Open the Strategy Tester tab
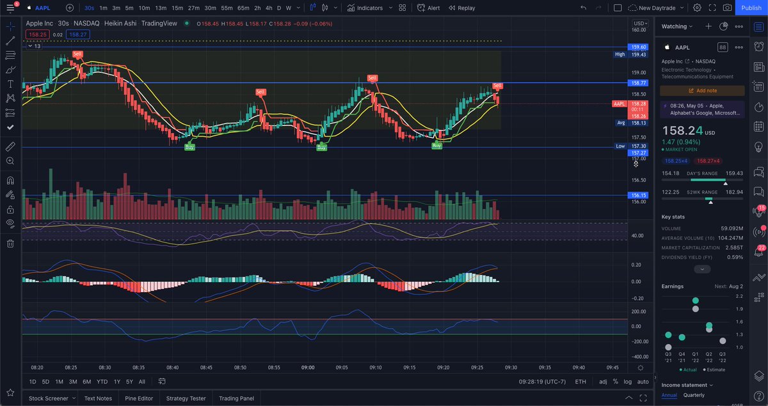 point(186,398)
